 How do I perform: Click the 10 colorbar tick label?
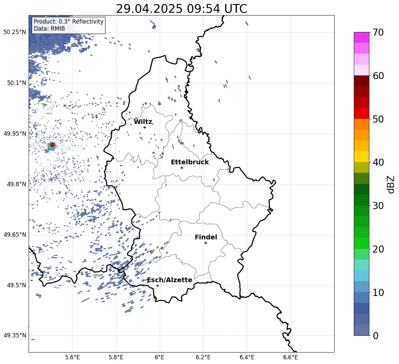pyautogui.click(x=378, y=292)
